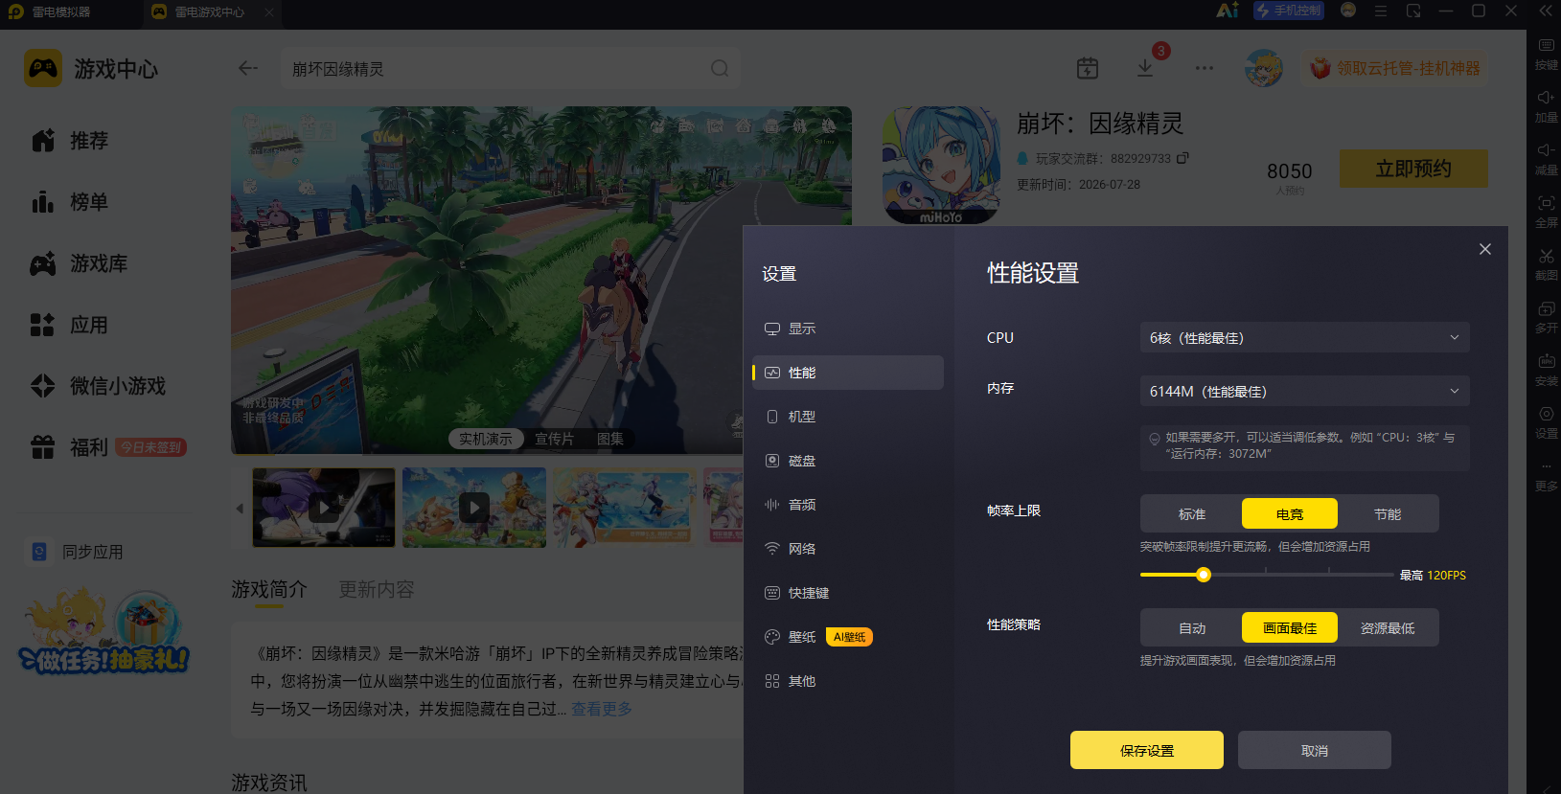Set 性能策略 to 自动
This screenshot has height=794, width=1561.
[x=1192, y=628]
